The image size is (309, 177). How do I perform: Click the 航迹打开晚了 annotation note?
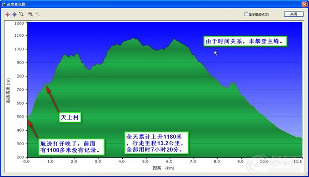71,147
